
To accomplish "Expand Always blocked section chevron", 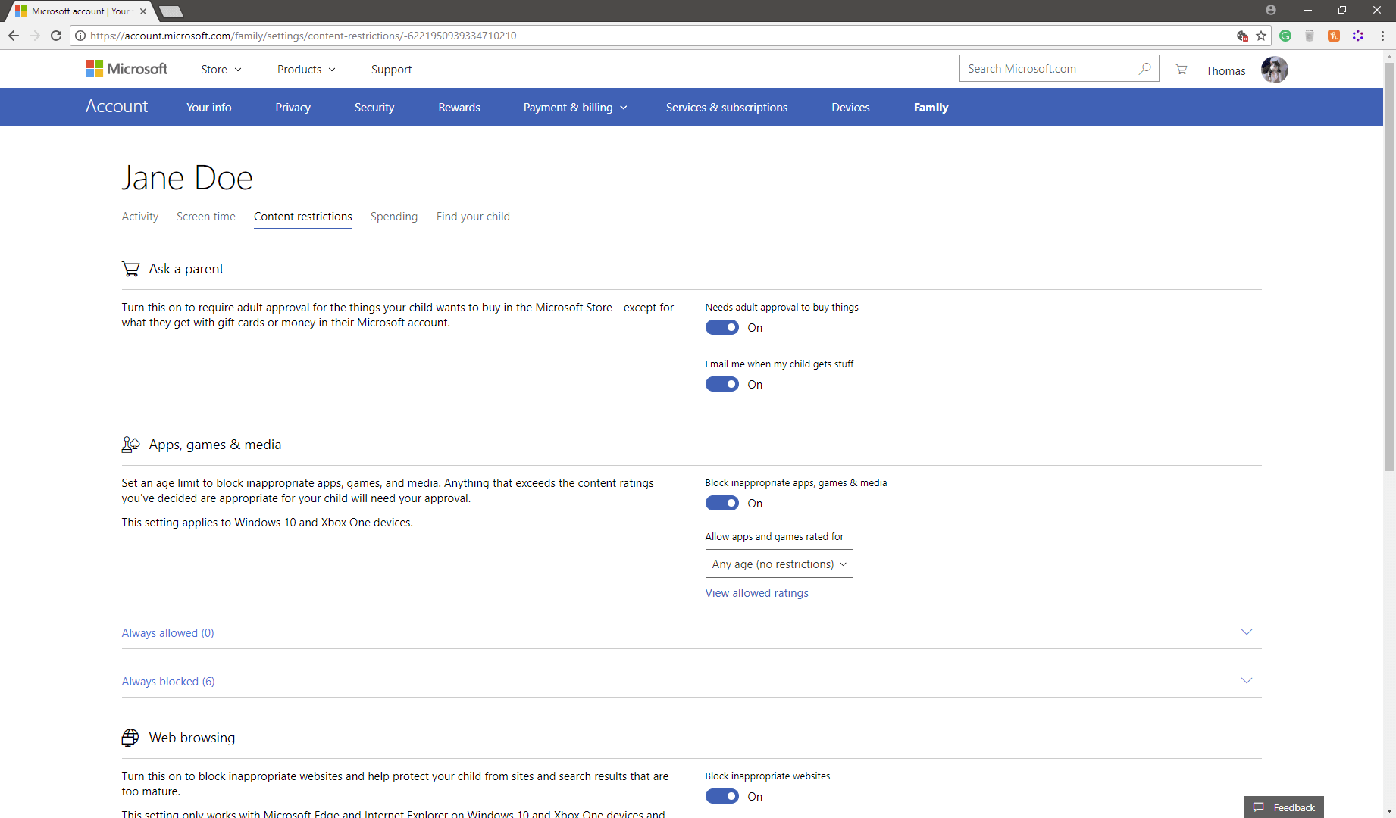I will 1247,680.
